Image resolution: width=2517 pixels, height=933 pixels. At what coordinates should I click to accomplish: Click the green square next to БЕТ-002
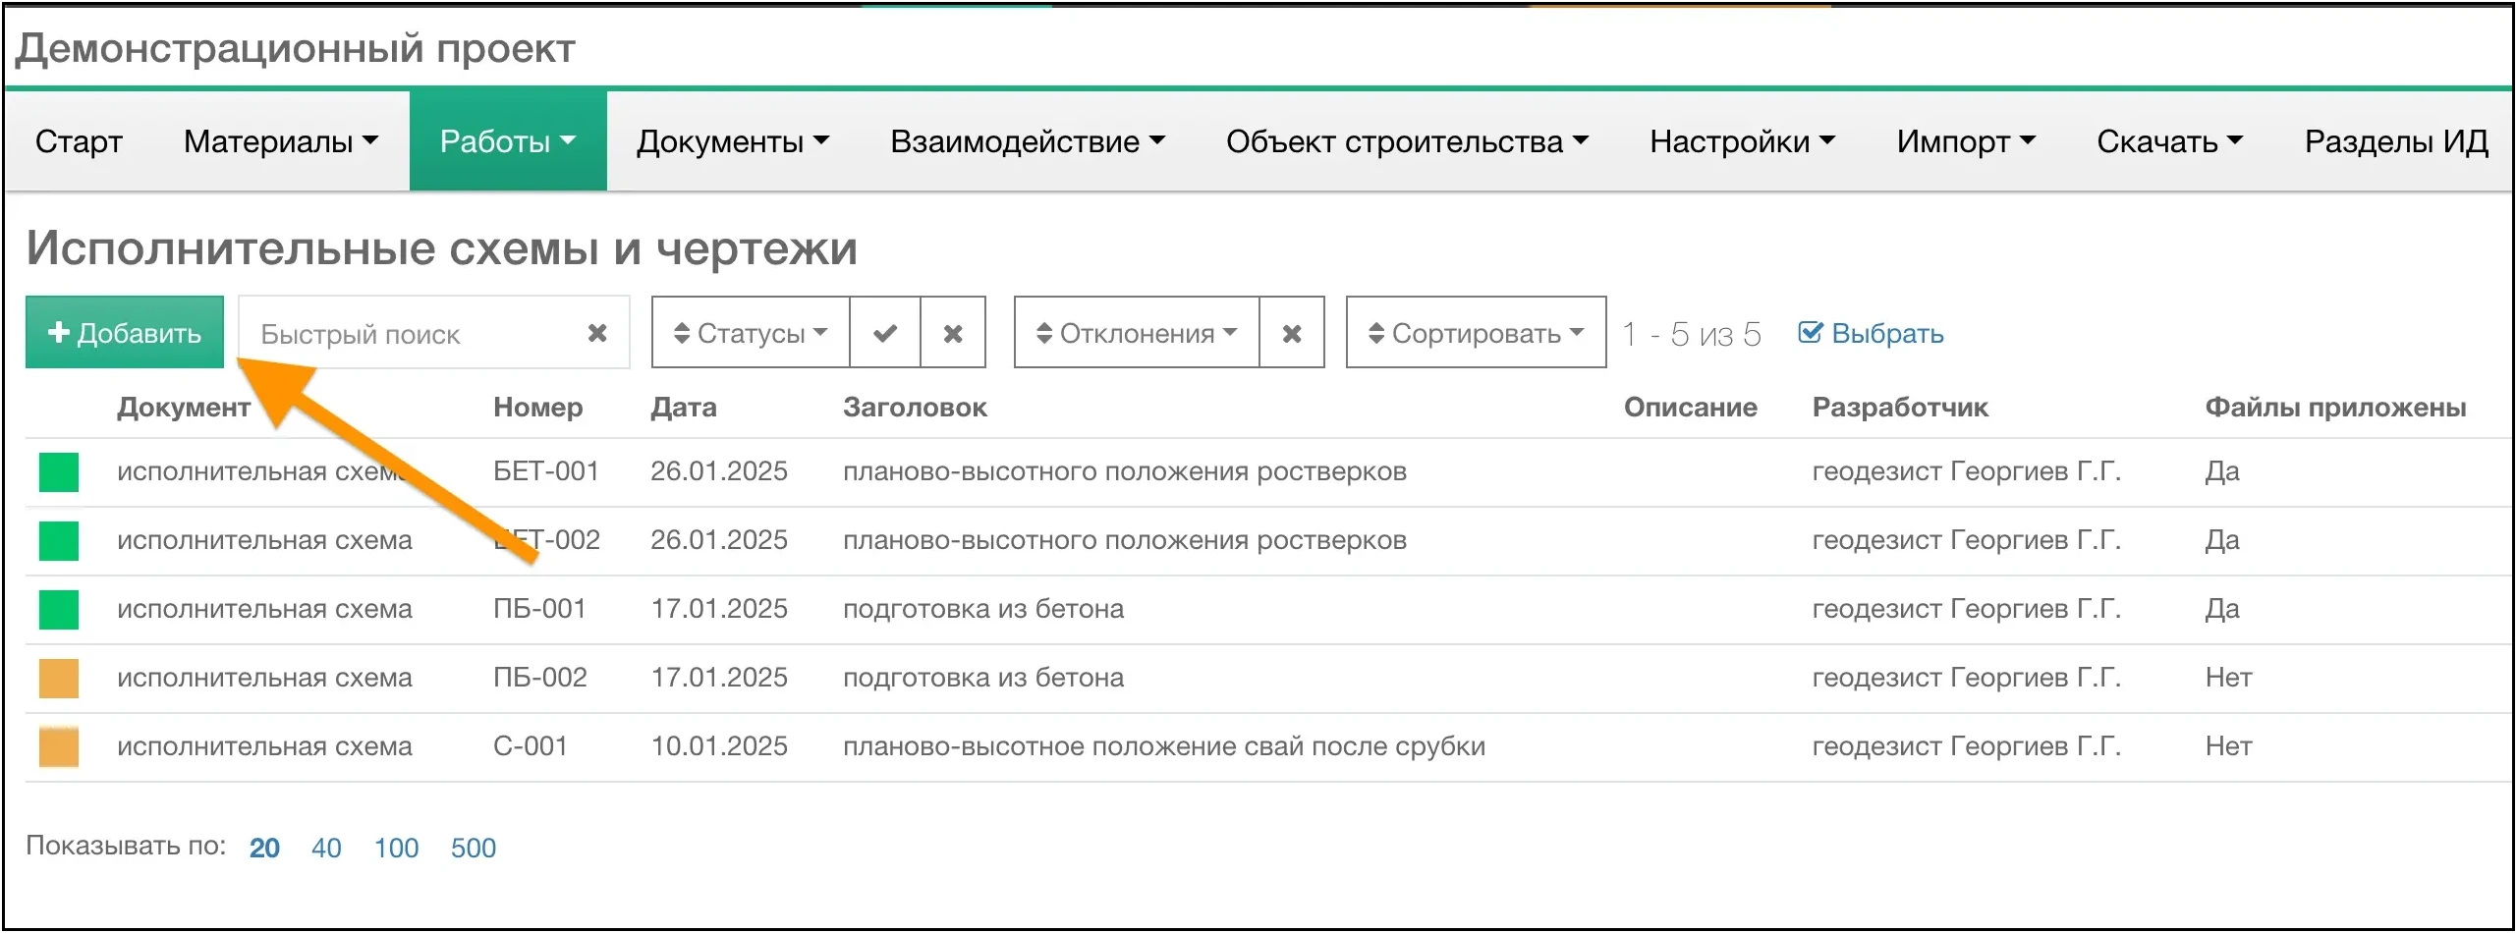click(x=57, y=539)
